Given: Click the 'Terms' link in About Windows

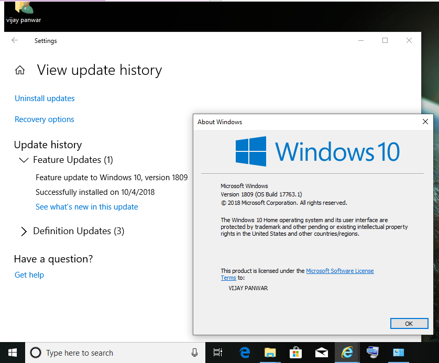Looking at the screenshot, I should pos(228,278).
